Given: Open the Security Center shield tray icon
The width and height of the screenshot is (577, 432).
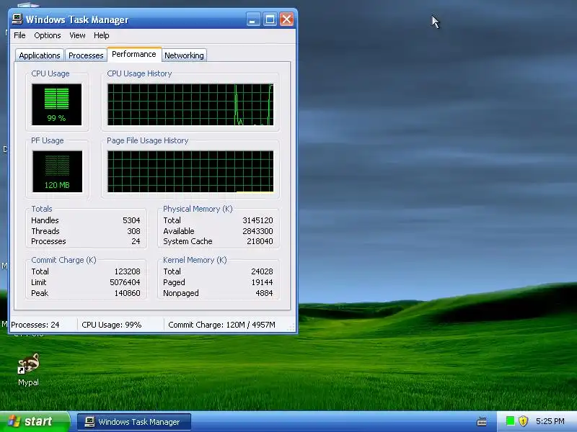Looking at the screenshot, I should pyautogui.click(x=523, y=421).
